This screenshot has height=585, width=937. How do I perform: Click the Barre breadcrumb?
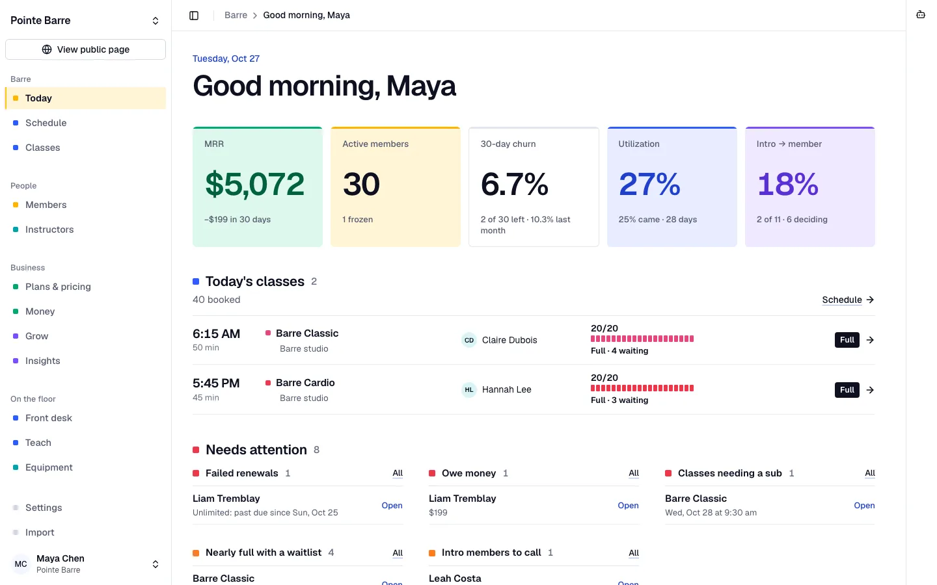[236, 15]
